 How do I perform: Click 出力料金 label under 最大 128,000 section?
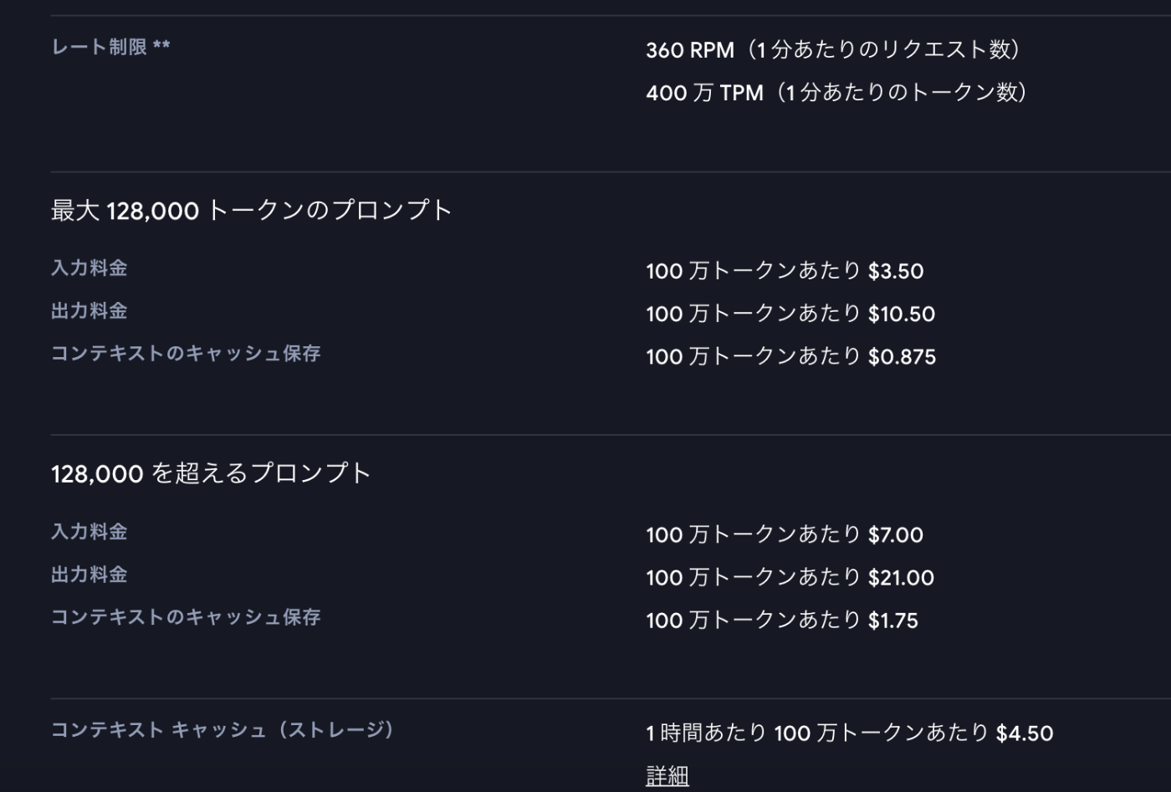click(89, 310)
